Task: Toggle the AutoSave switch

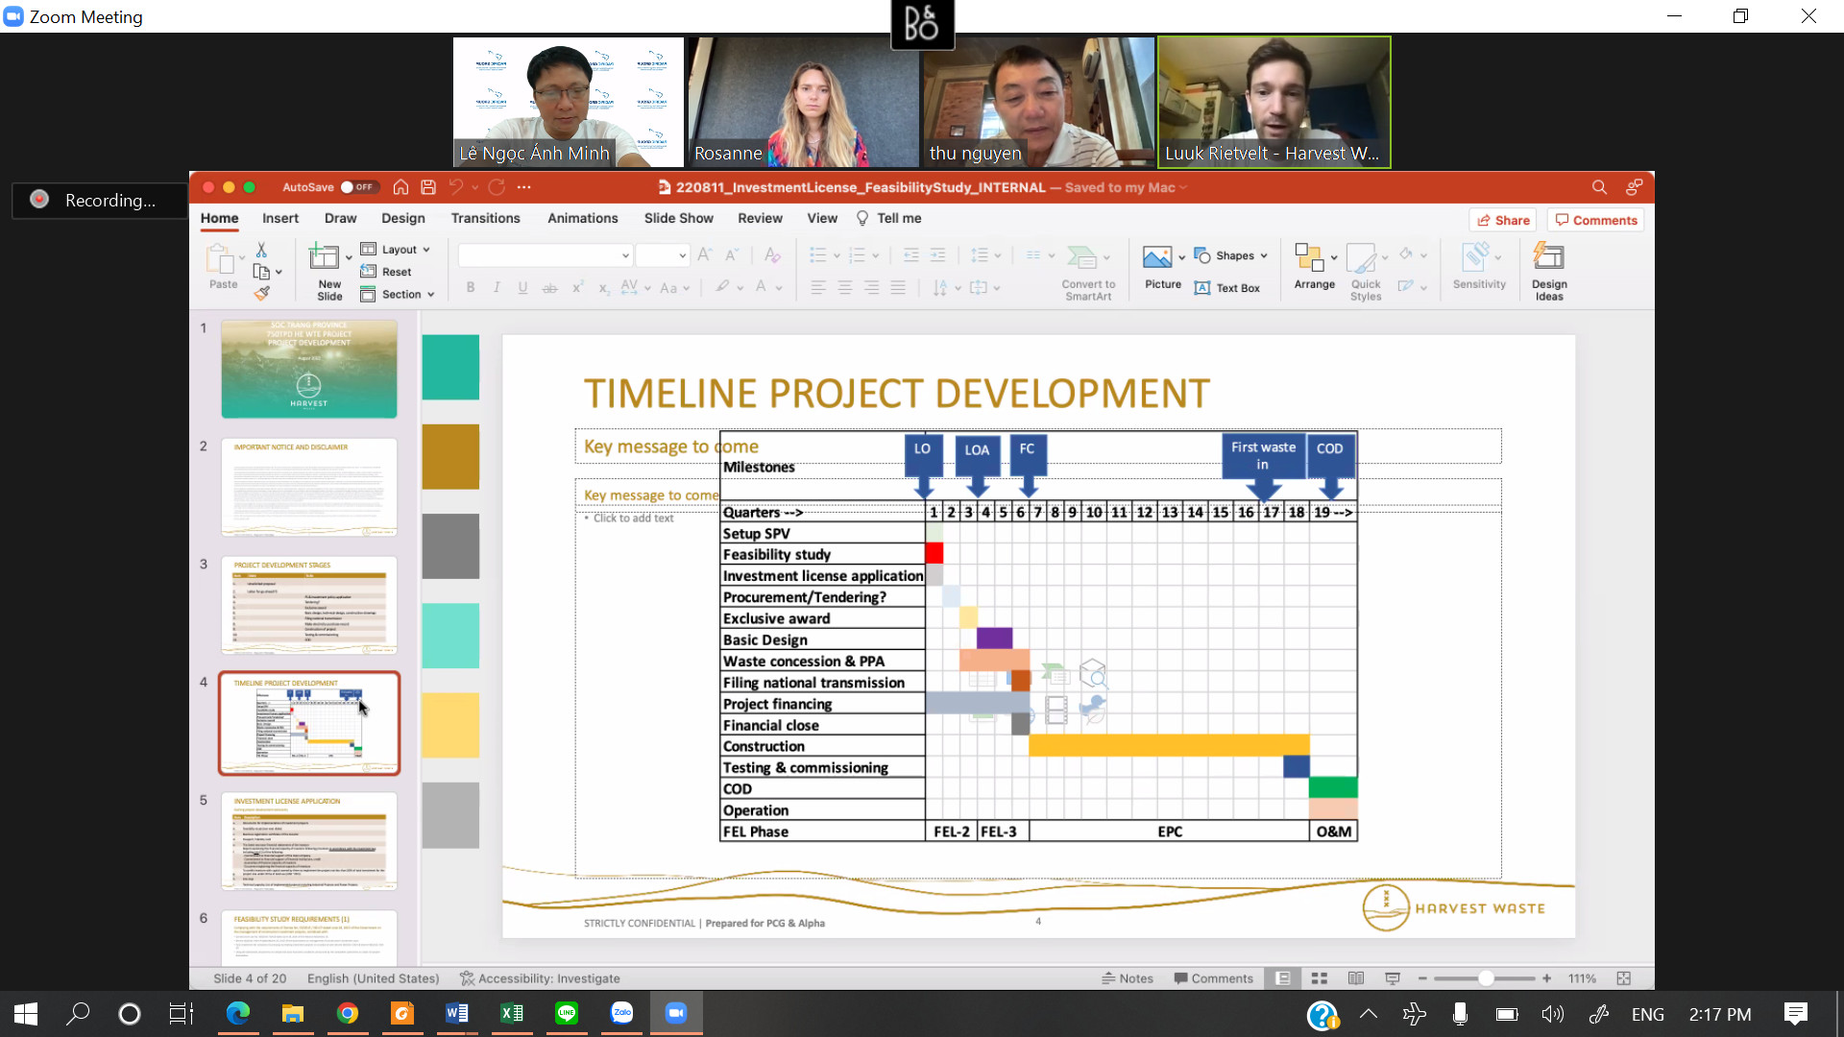Action: point(359,187)
